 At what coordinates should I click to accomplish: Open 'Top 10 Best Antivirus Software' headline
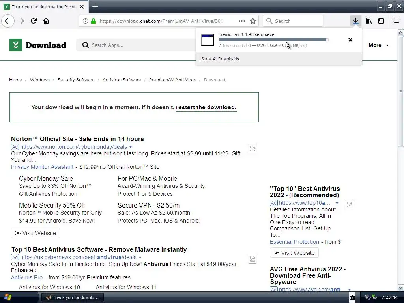[x=99, y=250]
